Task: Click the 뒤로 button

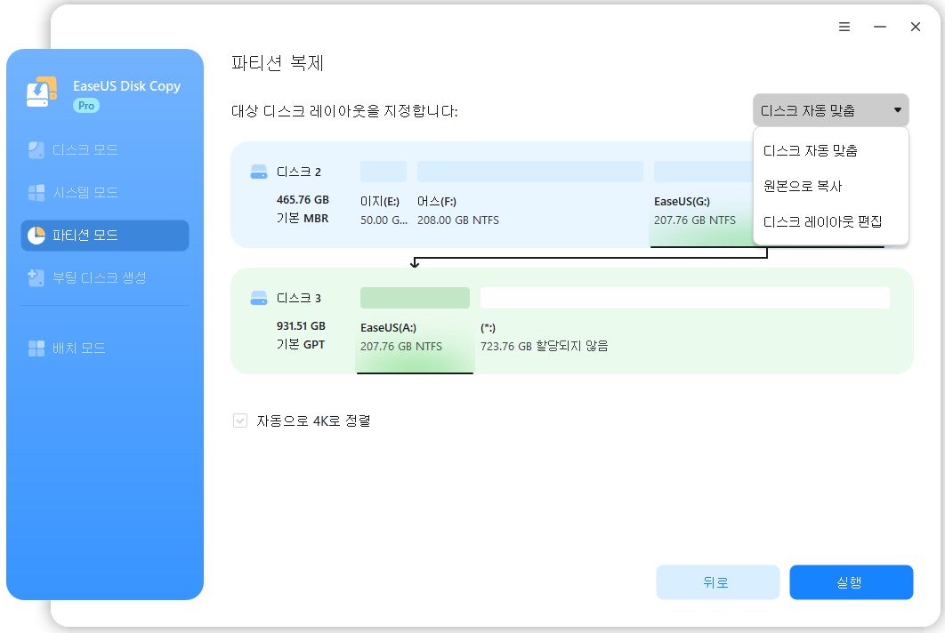Action: (x=717, y=582)
